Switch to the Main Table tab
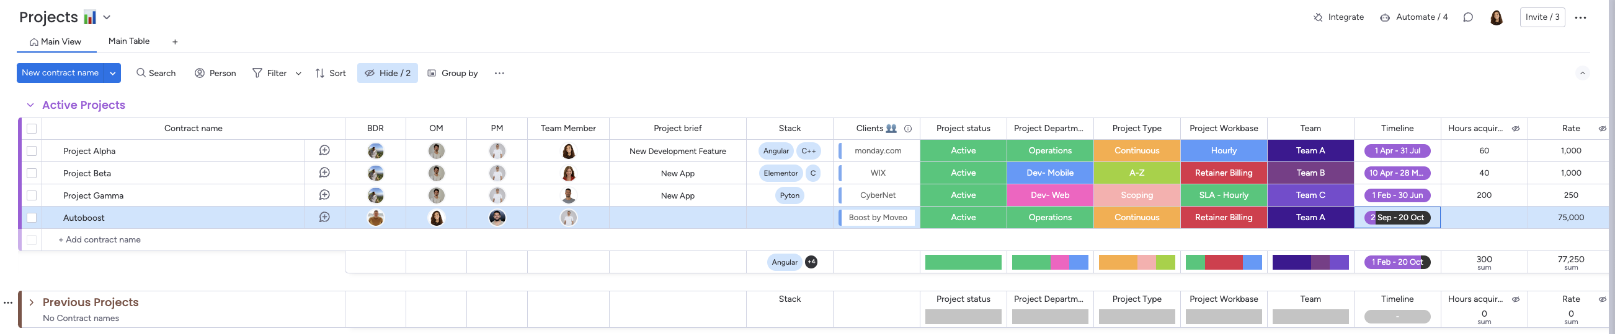This screenshot has height=334, width=1615. 128,41
